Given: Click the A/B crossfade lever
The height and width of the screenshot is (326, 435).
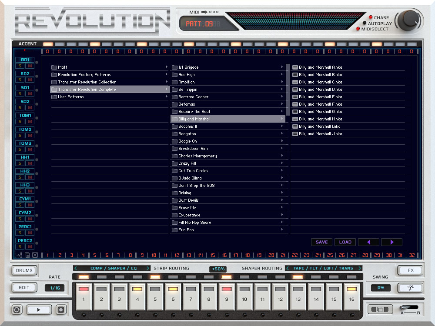Looking at the screenshot, I should 404,308.
